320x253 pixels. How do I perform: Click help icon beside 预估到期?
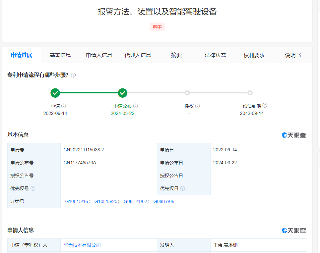[x=265, y=106]
